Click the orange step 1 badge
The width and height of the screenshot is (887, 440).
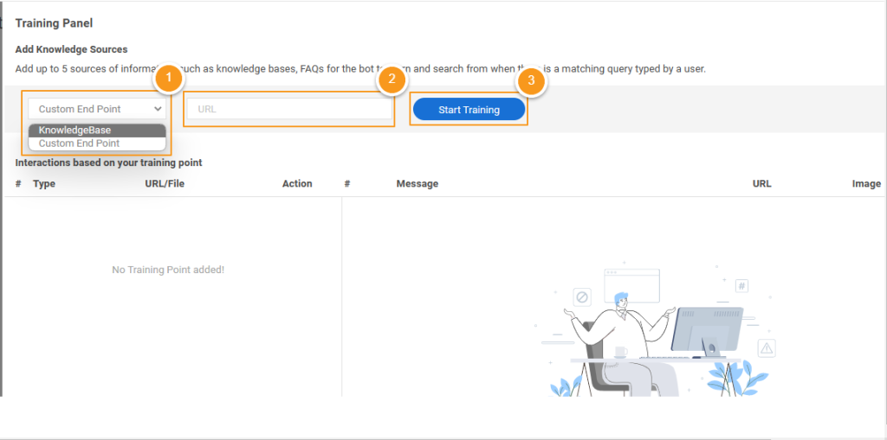click(x=168, y=80)
